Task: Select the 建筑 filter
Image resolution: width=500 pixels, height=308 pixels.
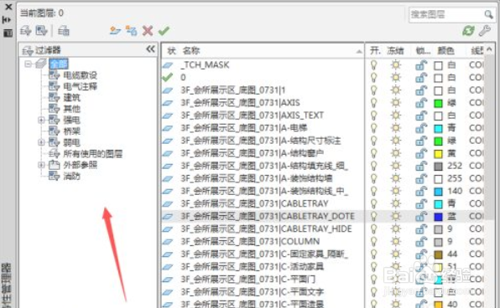Action: click(x=72, y=98)
